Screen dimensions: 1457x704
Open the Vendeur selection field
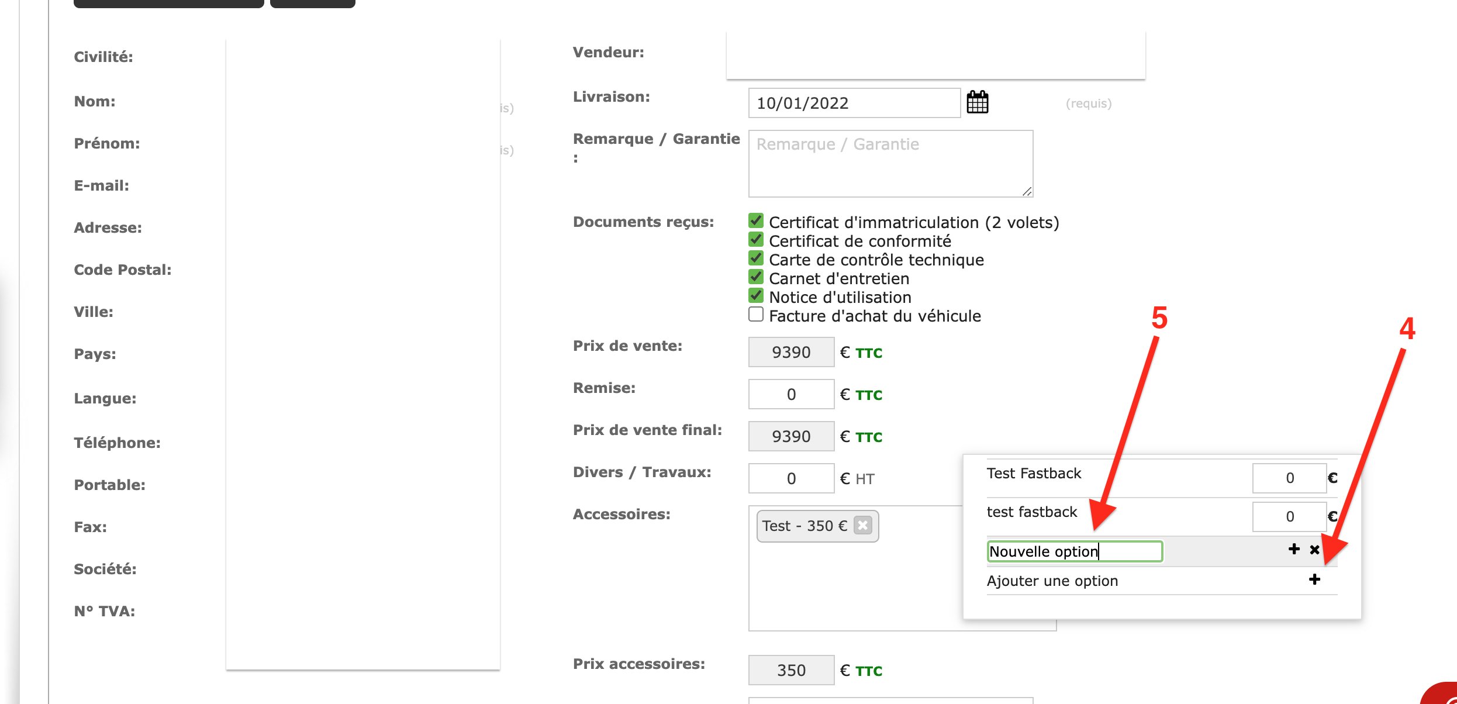pos(935,54)
